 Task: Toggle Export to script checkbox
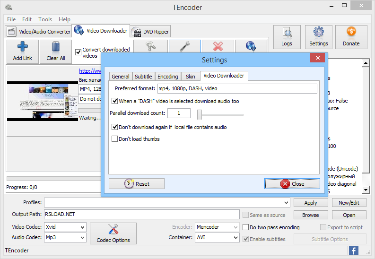tap(323, 227)
